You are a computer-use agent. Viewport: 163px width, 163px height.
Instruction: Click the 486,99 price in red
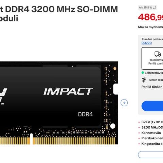tap(150, 17)
